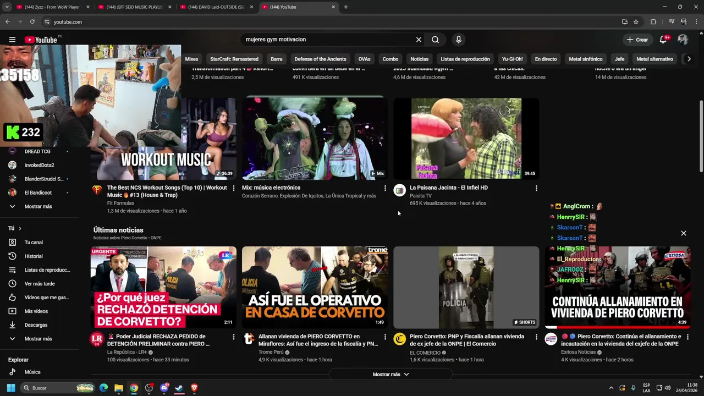Start voice search with the microphone
Screen dimensions: 704x396
point(458,40)
